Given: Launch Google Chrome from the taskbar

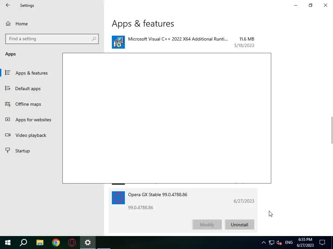Looking at the screenshot, I should coord(56,243).
